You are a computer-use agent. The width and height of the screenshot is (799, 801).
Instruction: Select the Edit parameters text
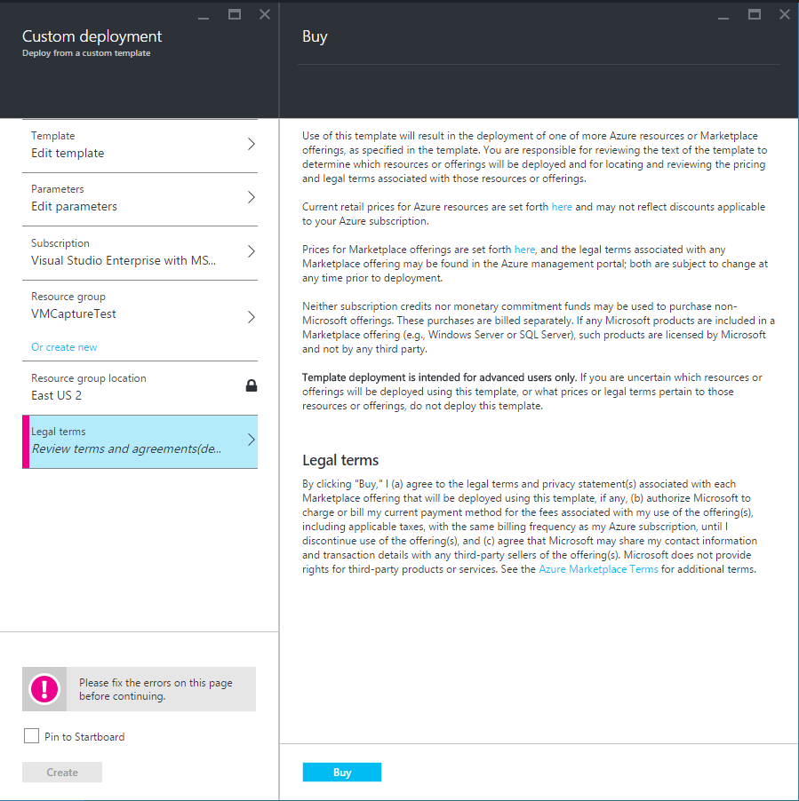pos(74,206)
